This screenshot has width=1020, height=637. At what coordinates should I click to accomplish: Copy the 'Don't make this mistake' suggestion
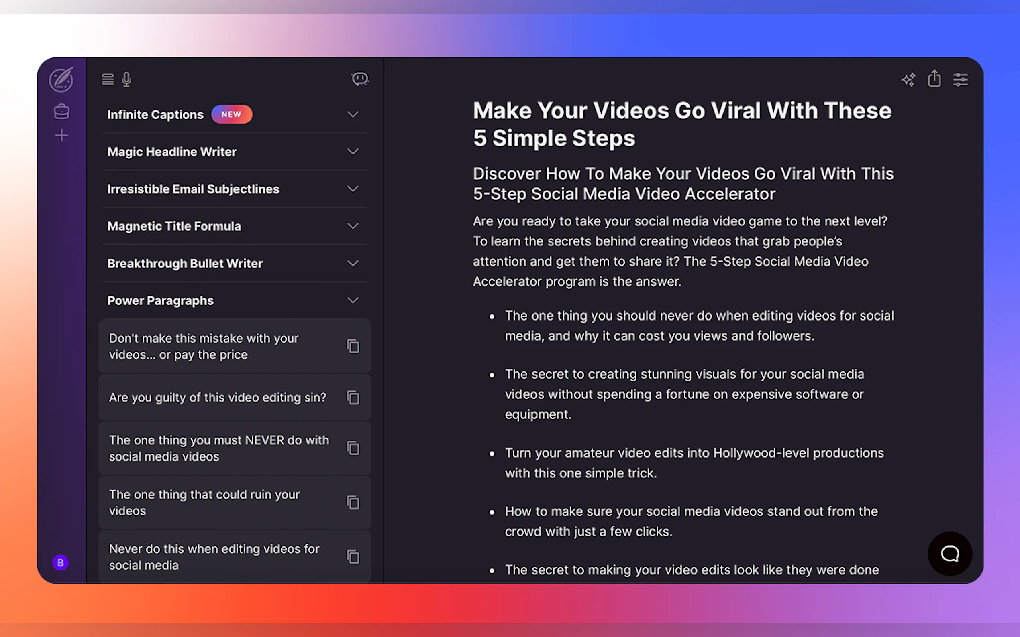353,346
